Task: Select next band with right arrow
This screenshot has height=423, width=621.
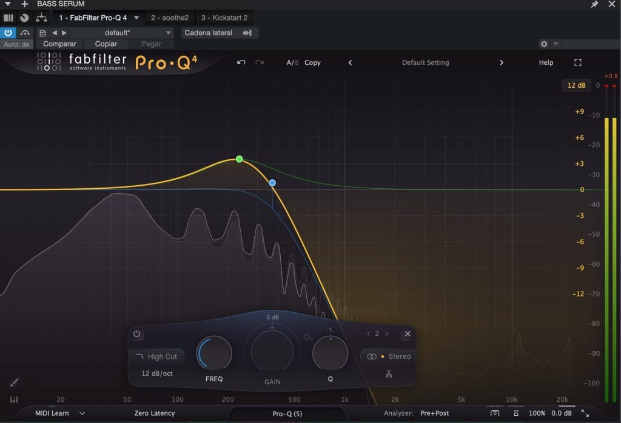Action: (x=387, y=333)
